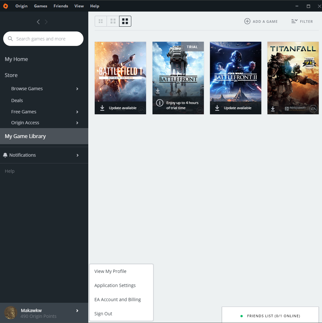Toggle the profile menu chevron by Makawkw
This screenshot has height=323, width=322.
77,311
